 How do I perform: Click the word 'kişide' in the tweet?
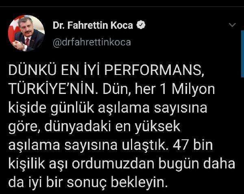point(27,108)
